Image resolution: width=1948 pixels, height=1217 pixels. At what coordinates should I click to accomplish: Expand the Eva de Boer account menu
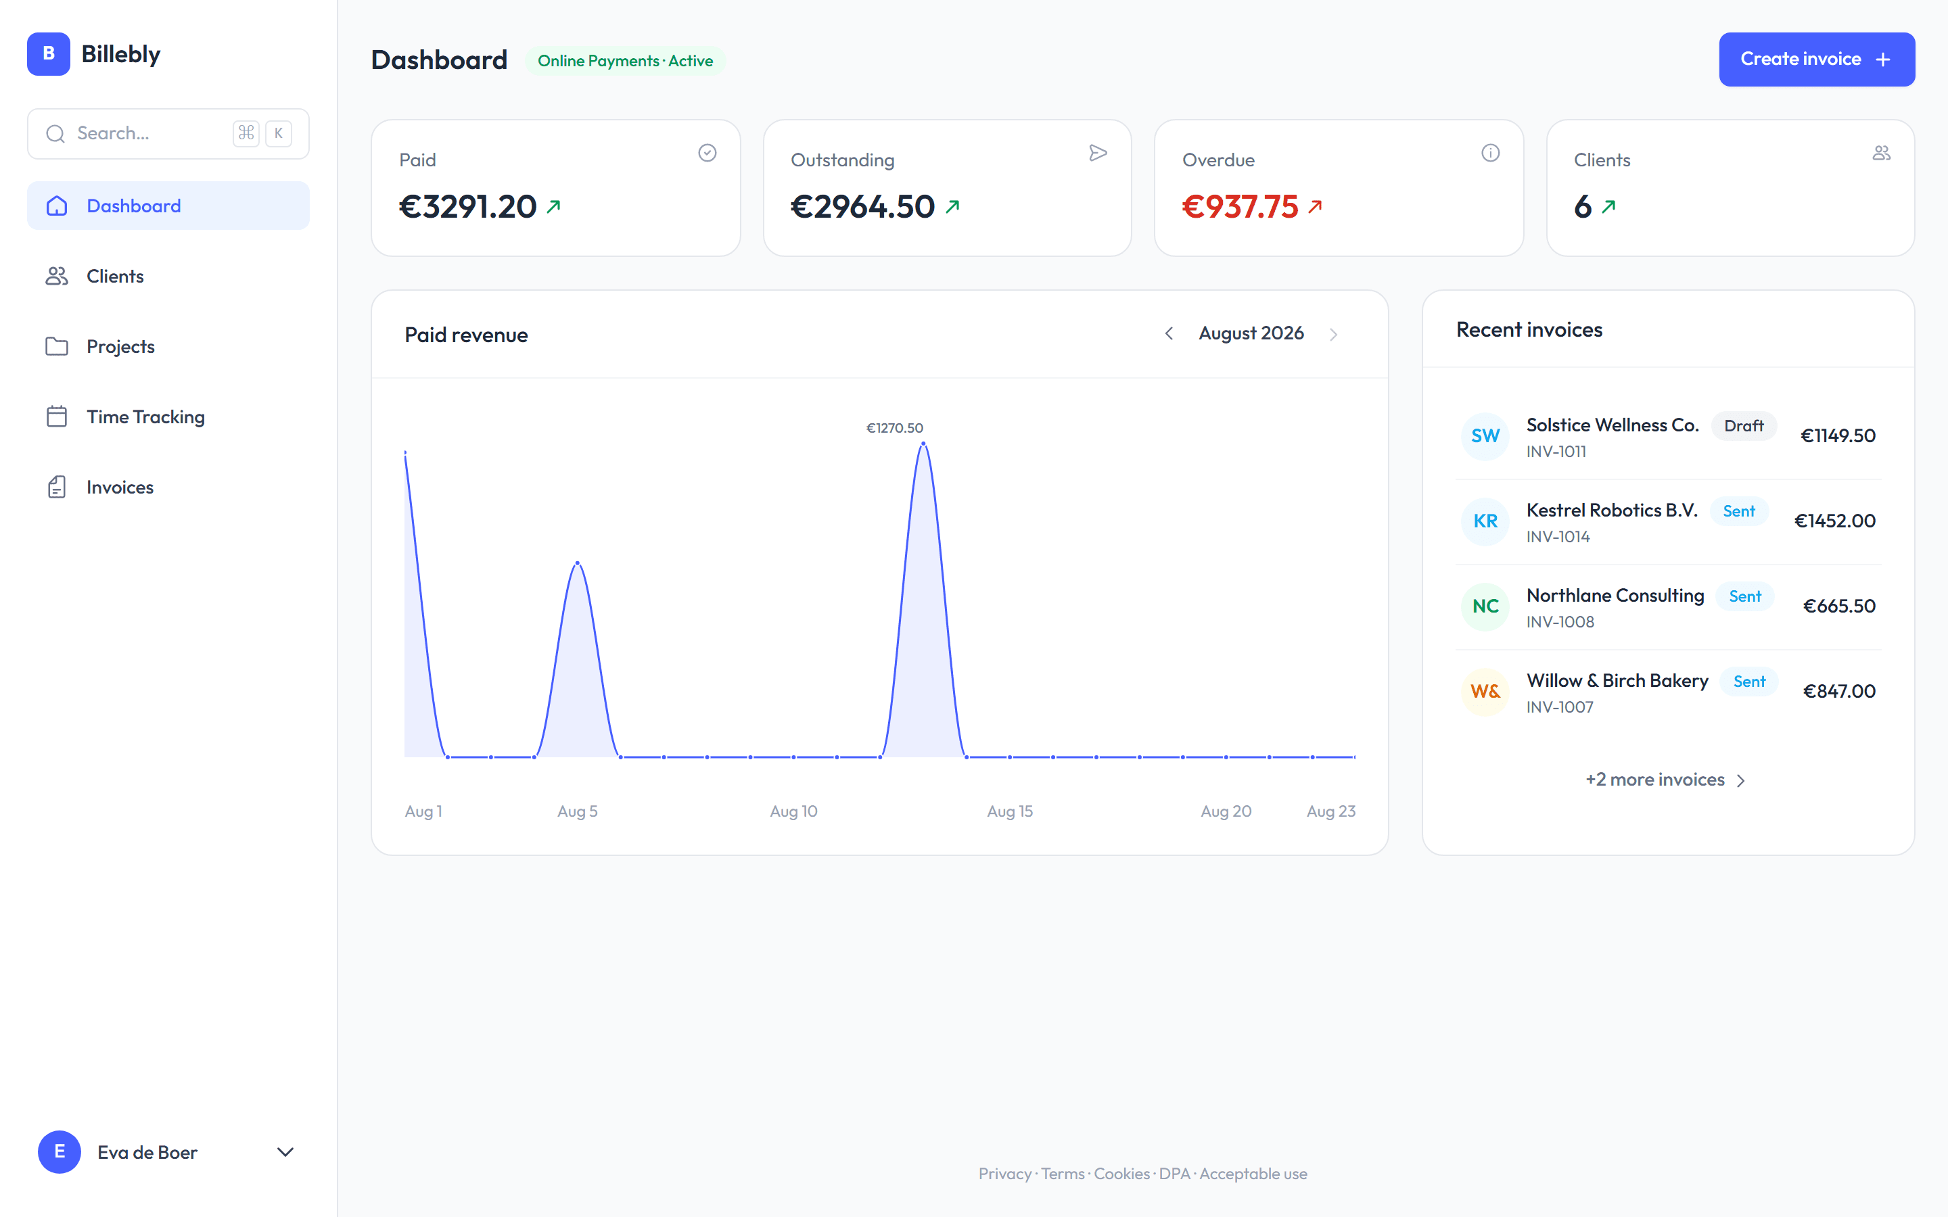(285, 1152)
